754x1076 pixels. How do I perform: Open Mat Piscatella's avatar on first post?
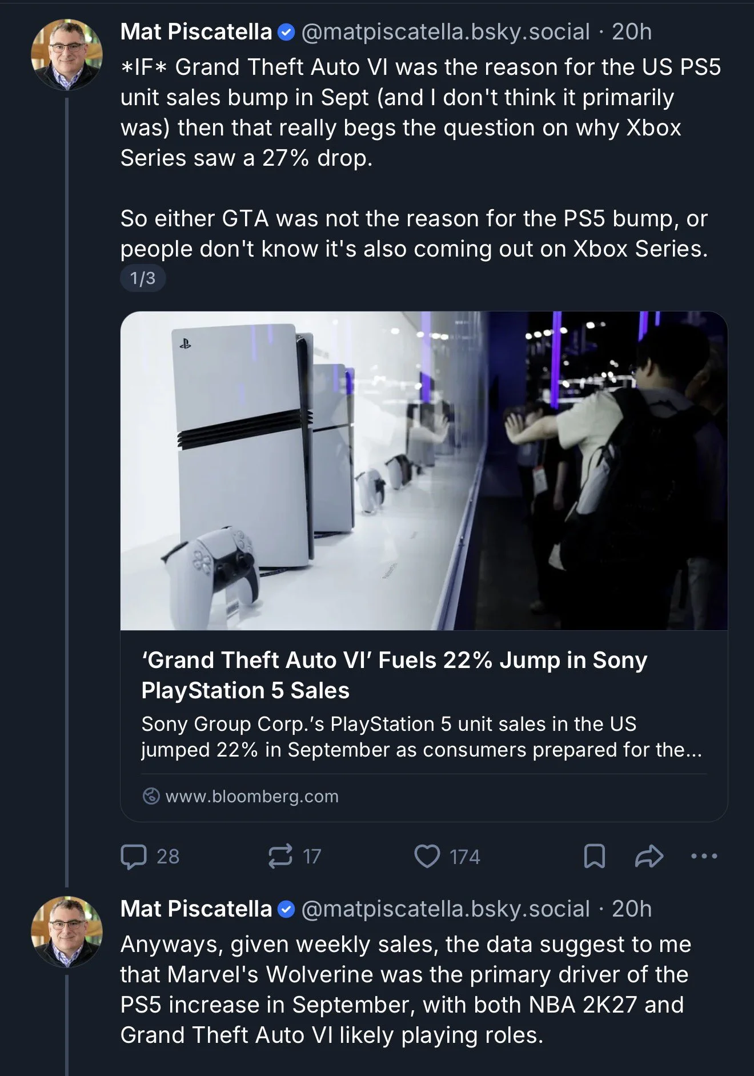66,54
